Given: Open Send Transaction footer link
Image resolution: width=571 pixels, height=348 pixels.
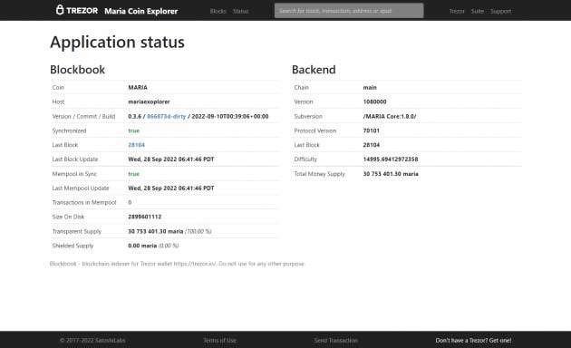Looking at the screenshot, I should pyautogui.click(x=335, y=341).
